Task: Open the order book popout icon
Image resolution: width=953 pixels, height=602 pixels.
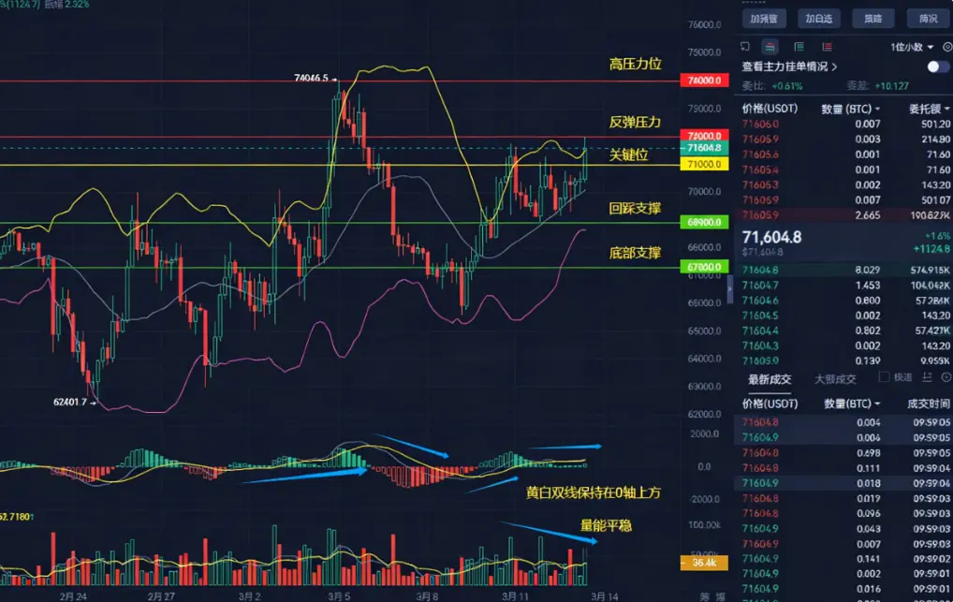Action: pos(745,47)
